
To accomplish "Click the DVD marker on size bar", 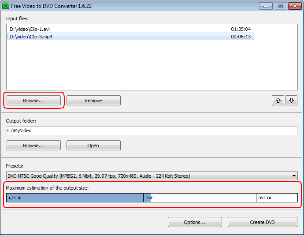I will (149, 198).
